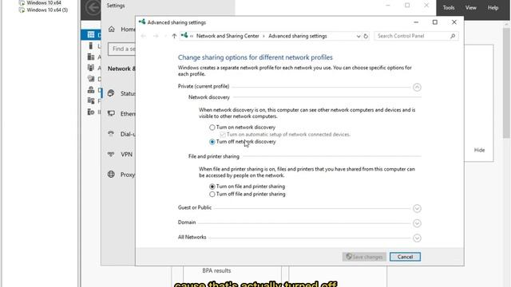511x287 pixels.
Task: Click the Find a setting search box
Action: 121,49
